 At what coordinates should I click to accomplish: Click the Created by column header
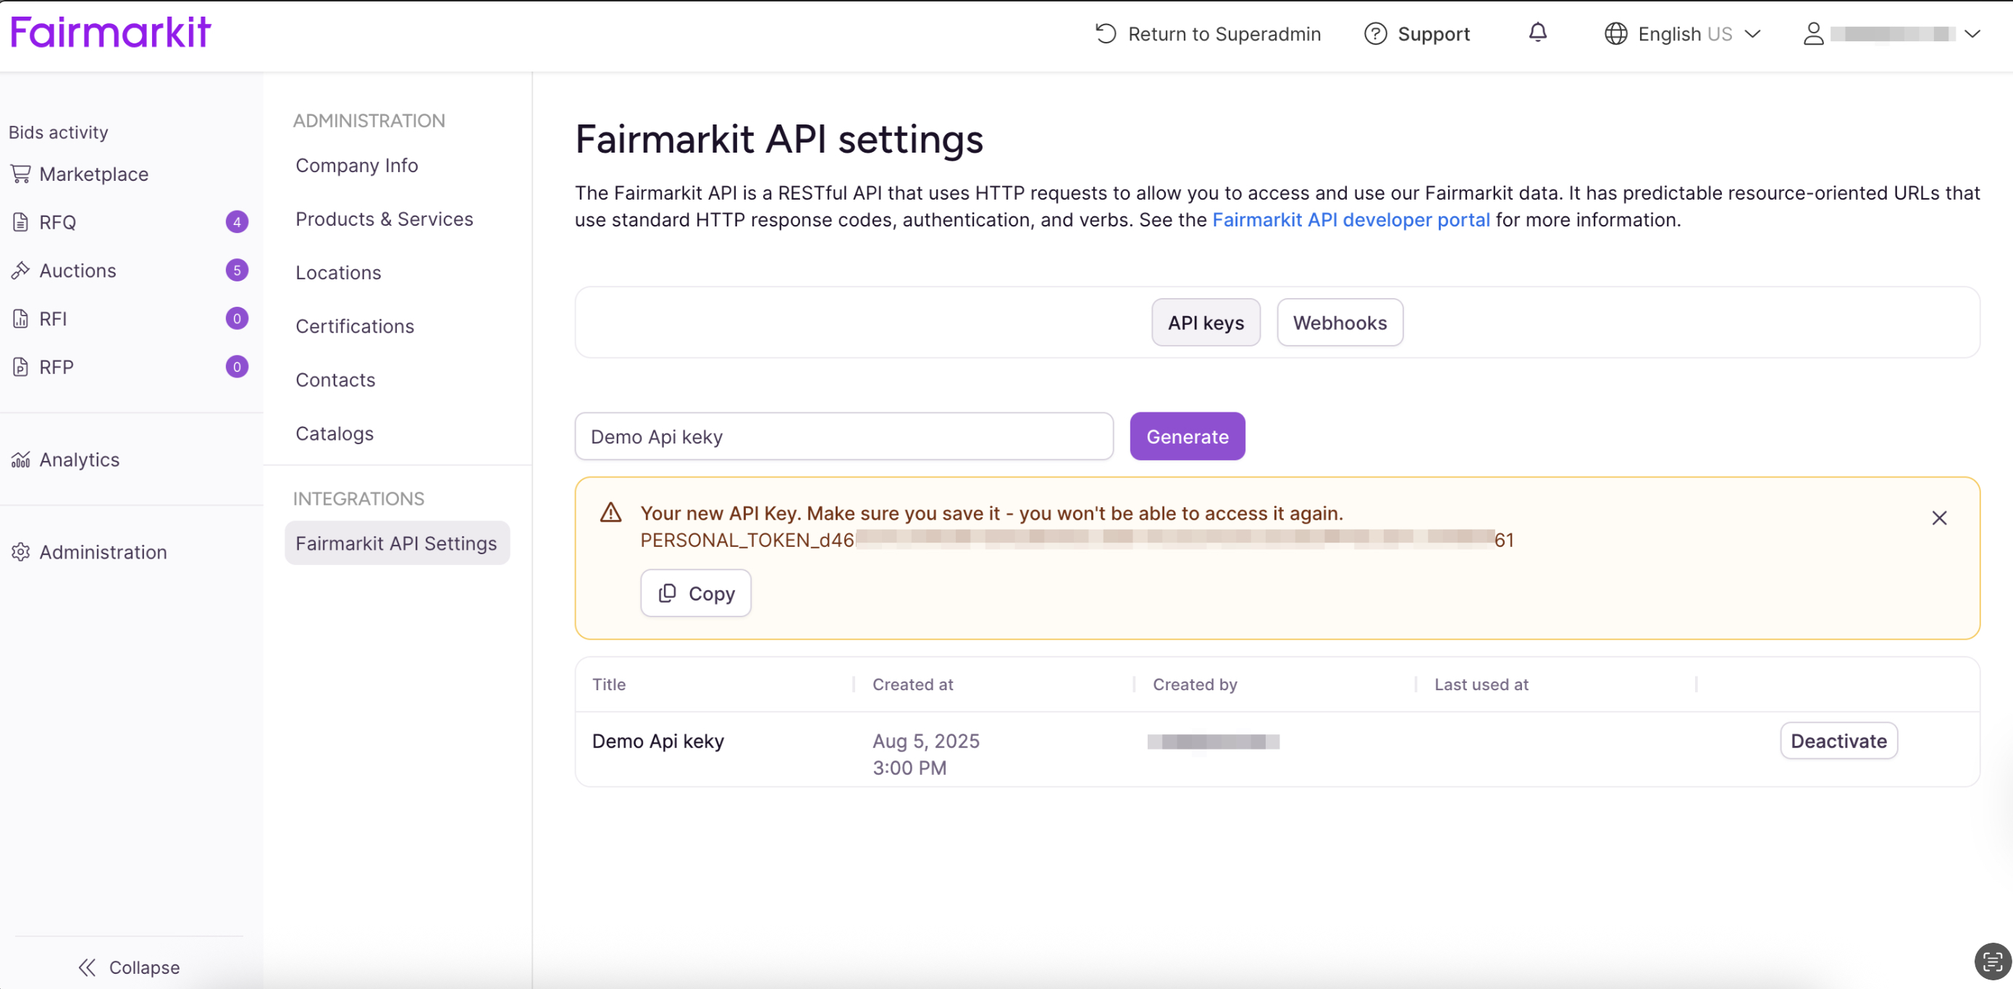(x=1194, y=684)
